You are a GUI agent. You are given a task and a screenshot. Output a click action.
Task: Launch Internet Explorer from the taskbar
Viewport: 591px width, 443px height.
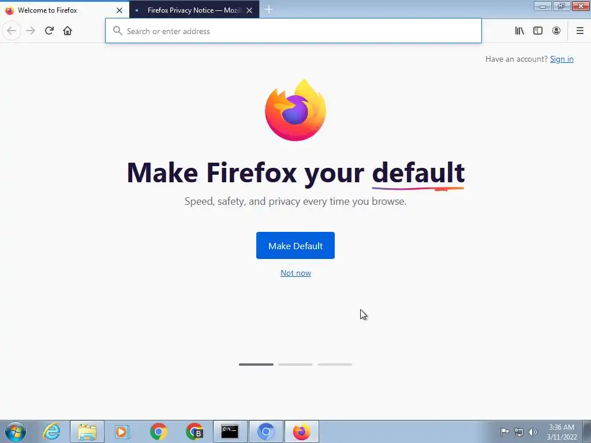point(51,431)
